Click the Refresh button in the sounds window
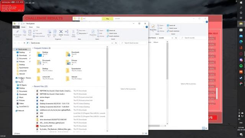This screenshot has width=245, height=138. click(x=176, y=38)
